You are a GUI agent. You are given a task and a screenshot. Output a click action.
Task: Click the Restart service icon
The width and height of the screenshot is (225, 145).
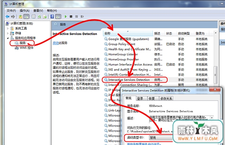click(x=82, y=17)
